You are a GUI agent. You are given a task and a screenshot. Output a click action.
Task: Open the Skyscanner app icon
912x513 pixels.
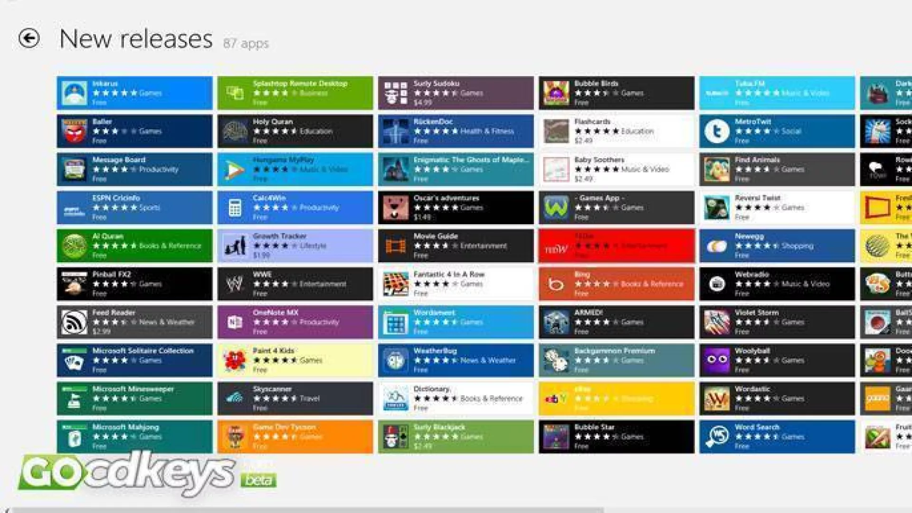(x=235, y=399)
